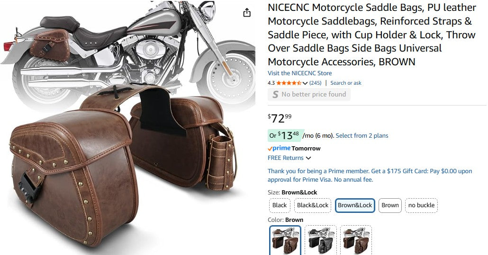Select the brown saddlebag color swatch
This screenshot has width=488, height=255.
tap(285, 240)
